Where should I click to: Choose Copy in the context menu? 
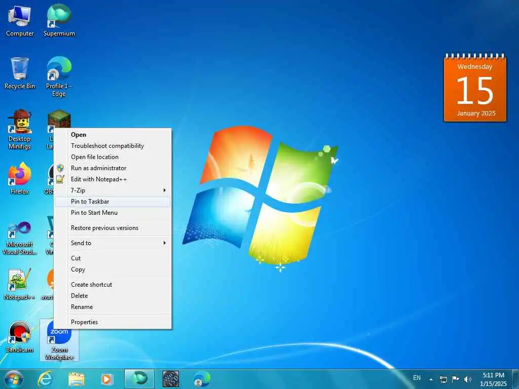click(113, 269)
